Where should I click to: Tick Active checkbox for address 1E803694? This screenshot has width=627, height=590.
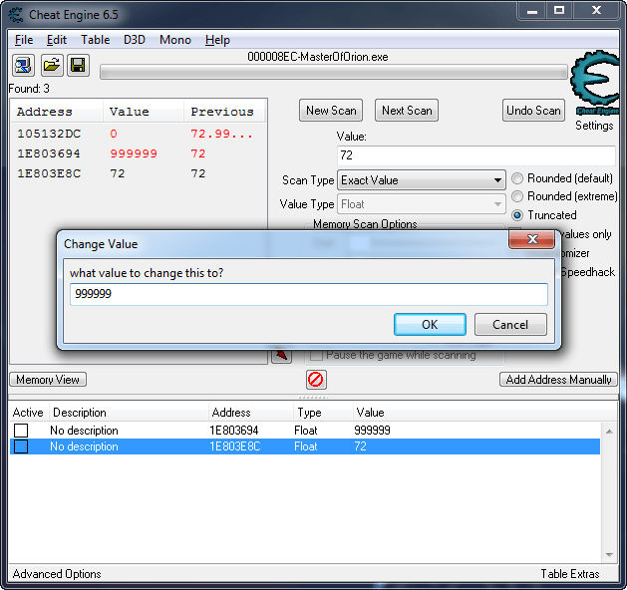(x=21, y=431)
